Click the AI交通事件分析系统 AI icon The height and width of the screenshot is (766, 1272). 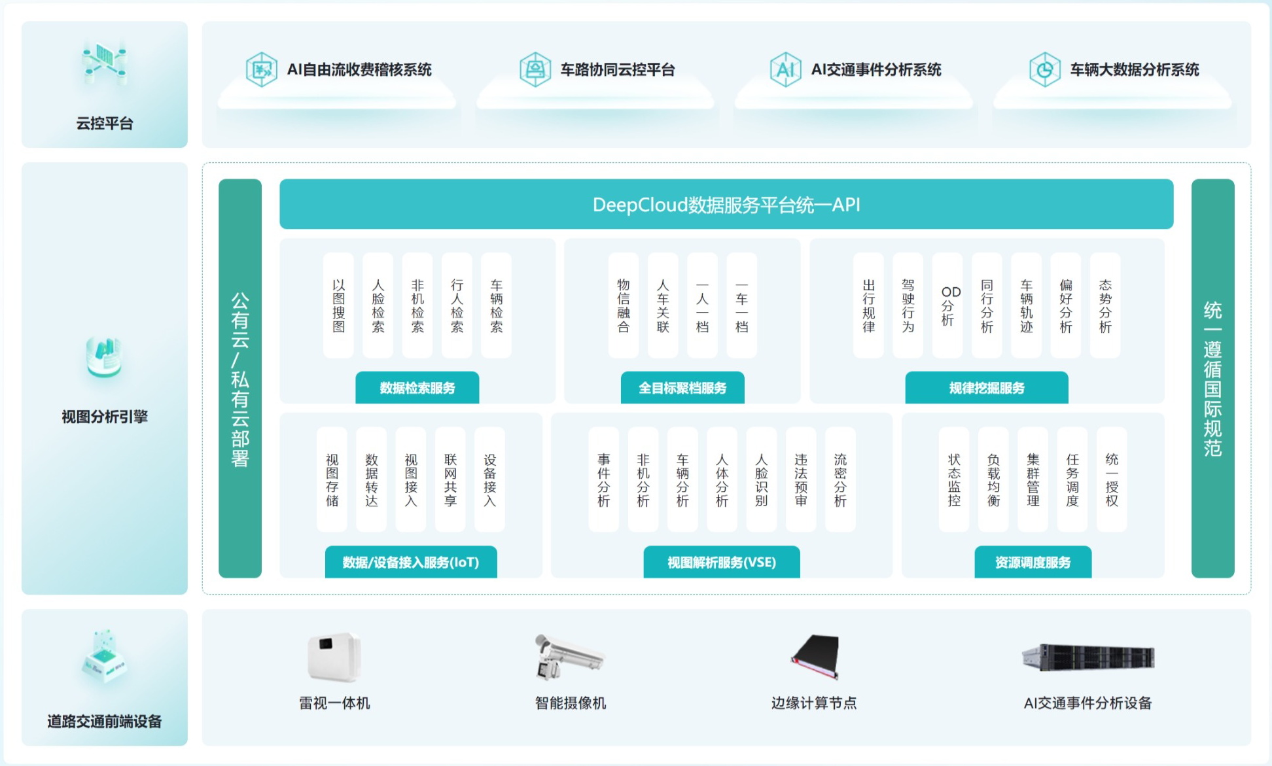(x=785, y=69)
